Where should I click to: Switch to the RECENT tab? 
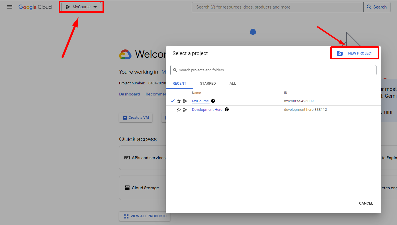(x=179, y=84)
